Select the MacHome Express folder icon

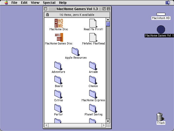click(x=93, y=94)
